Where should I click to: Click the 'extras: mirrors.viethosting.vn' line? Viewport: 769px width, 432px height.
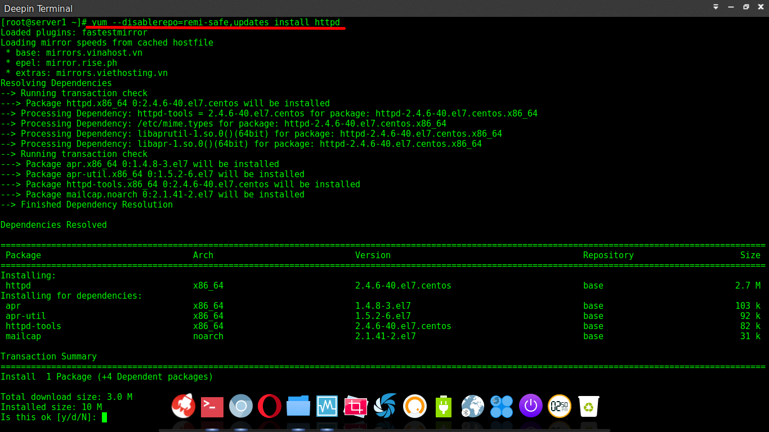pos(87,73)
